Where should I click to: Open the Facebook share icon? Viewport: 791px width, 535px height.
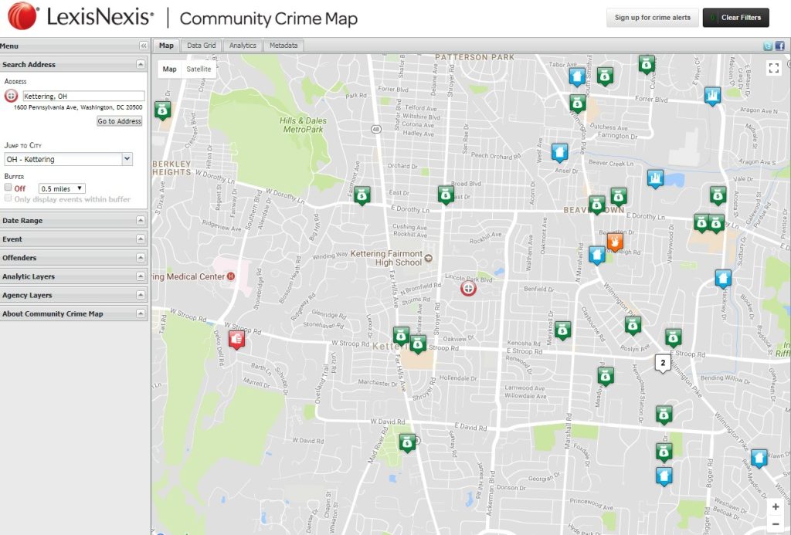click(780, 46)
